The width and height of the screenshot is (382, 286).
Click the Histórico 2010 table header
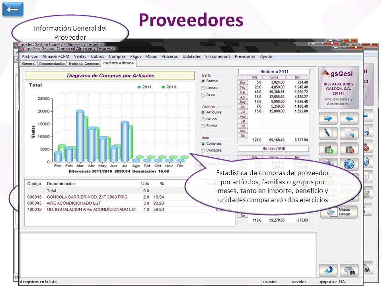(274, 149)
